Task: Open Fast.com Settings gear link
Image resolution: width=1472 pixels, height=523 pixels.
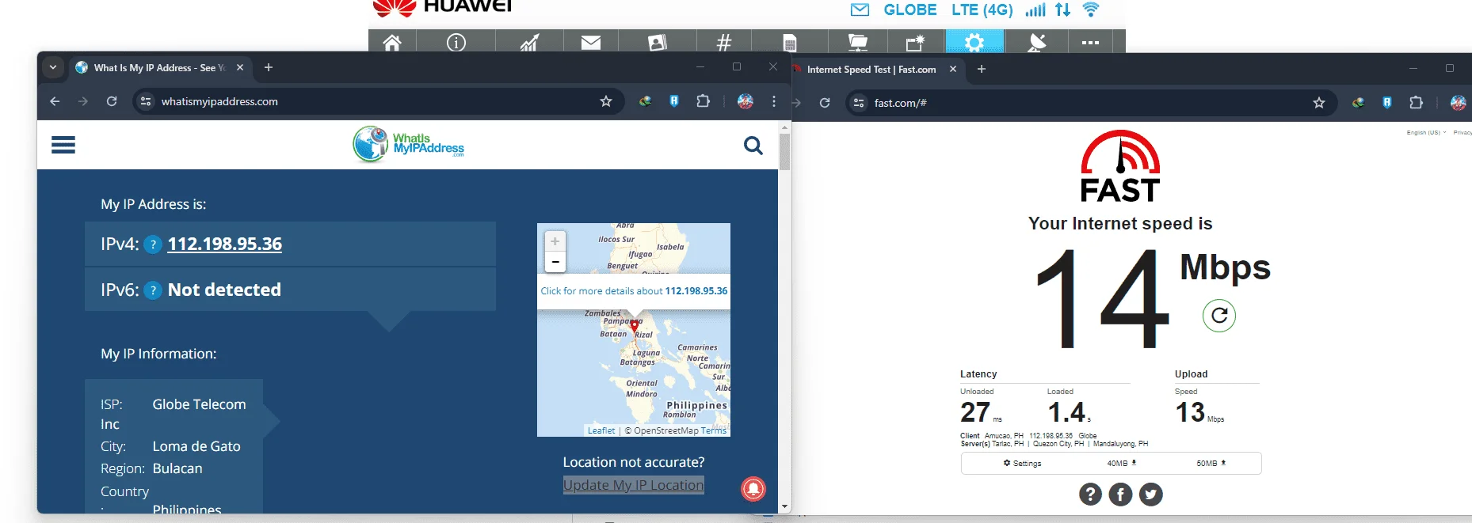Action: tap(1022, 464)
